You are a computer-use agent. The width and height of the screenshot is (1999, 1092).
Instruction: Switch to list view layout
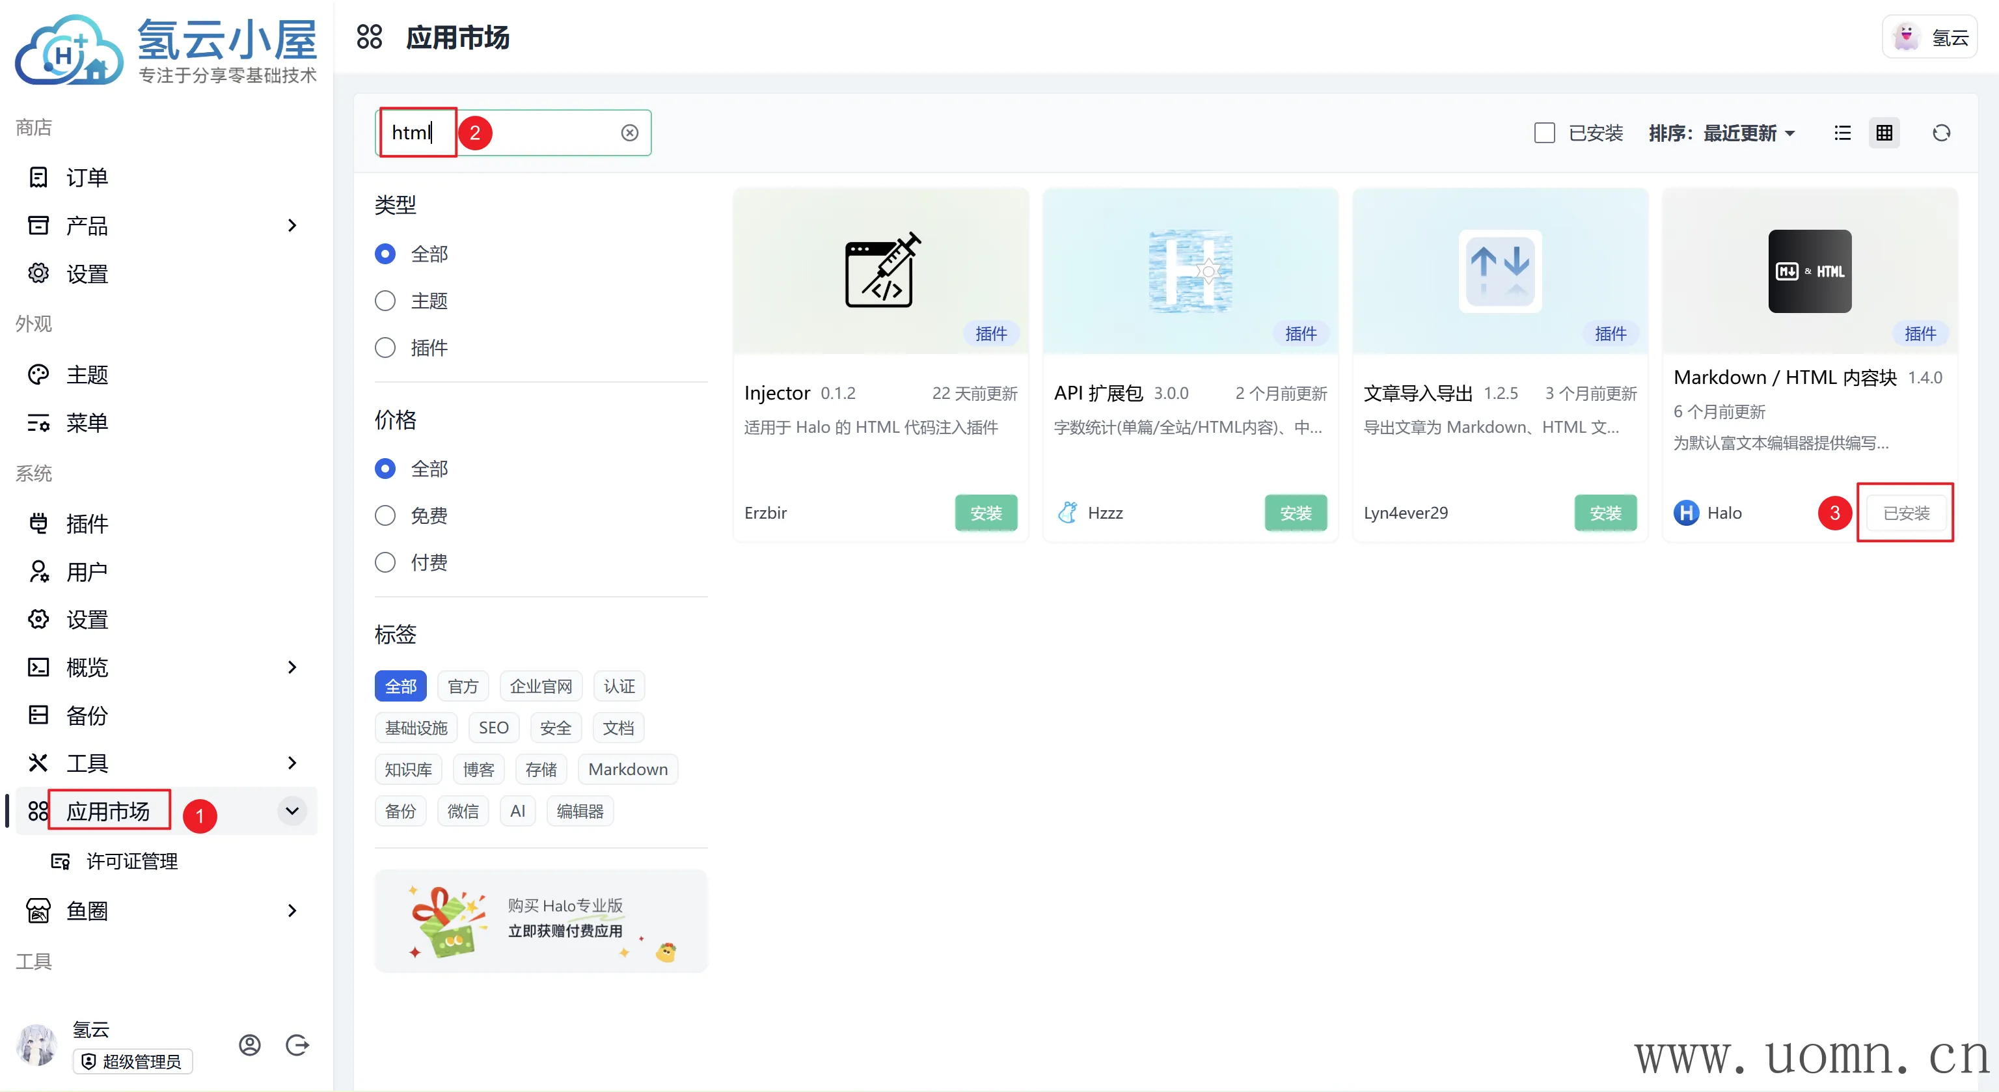coord(1842,133)
